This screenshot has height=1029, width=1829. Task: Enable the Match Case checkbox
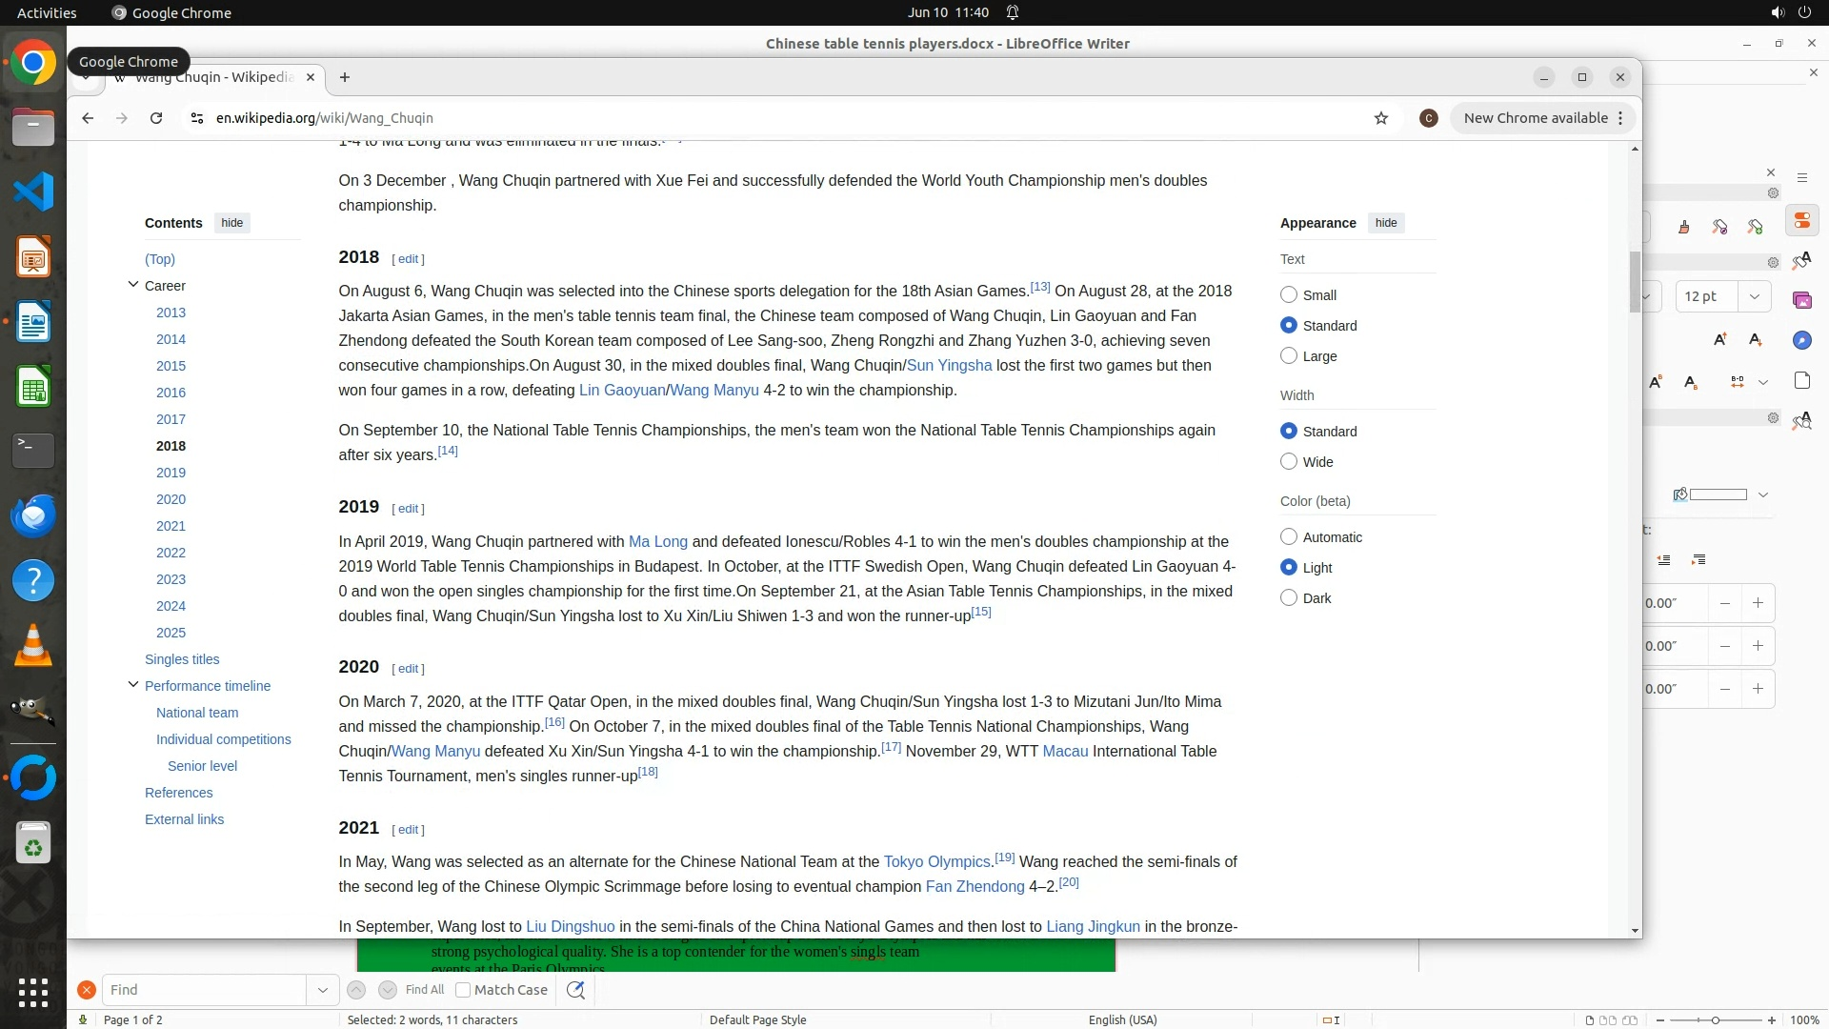point(463,990)
